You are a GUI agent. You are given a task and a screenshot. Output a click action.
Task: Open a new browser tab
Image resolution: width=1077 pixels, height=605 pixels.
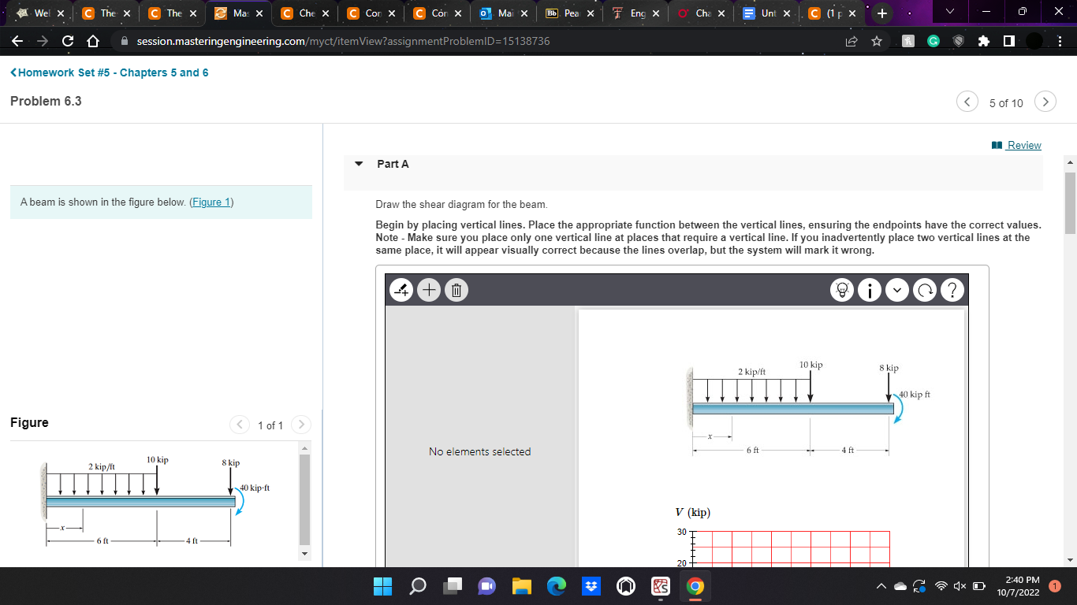(x=882, y=13)
